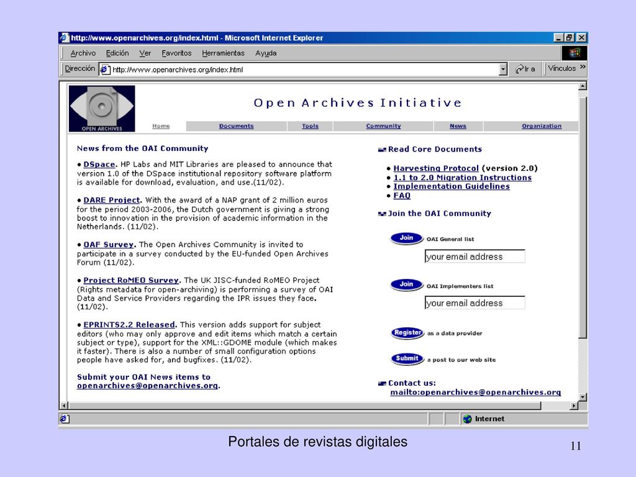Click the Windows flag throbber icon
The width and height of the screenshot is (636, 477).
pyautogui.click(x=574, y=53)
